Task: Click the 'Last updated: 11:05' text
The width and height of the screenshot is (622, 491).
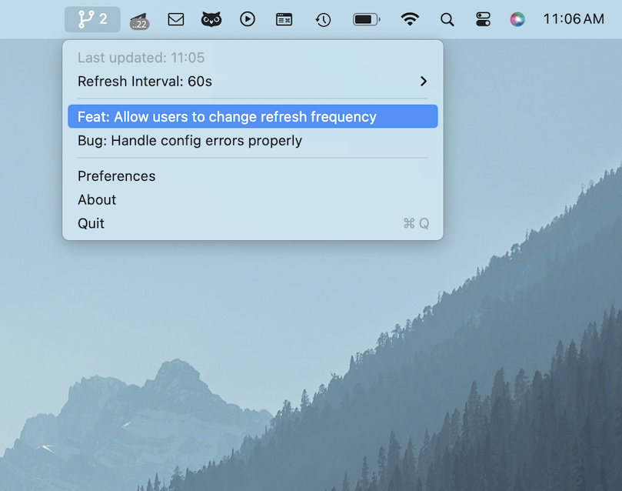Action: coord(141,58)
